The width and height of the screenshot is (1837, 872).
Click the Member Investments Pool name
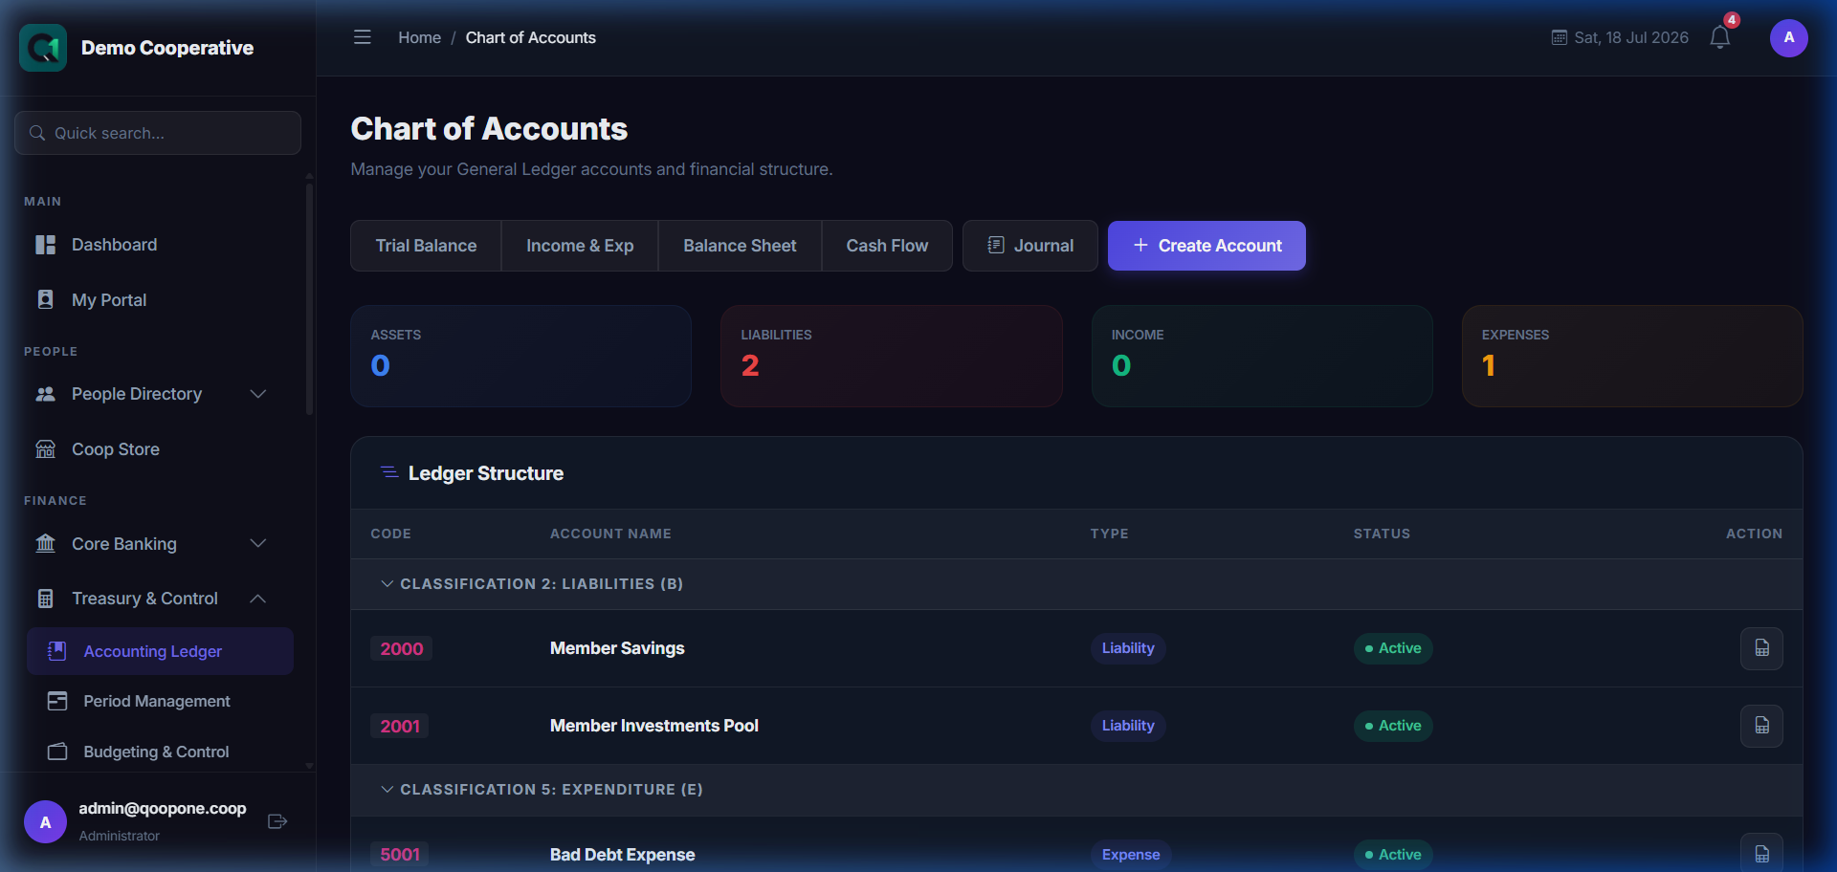[x=654, y=726]
